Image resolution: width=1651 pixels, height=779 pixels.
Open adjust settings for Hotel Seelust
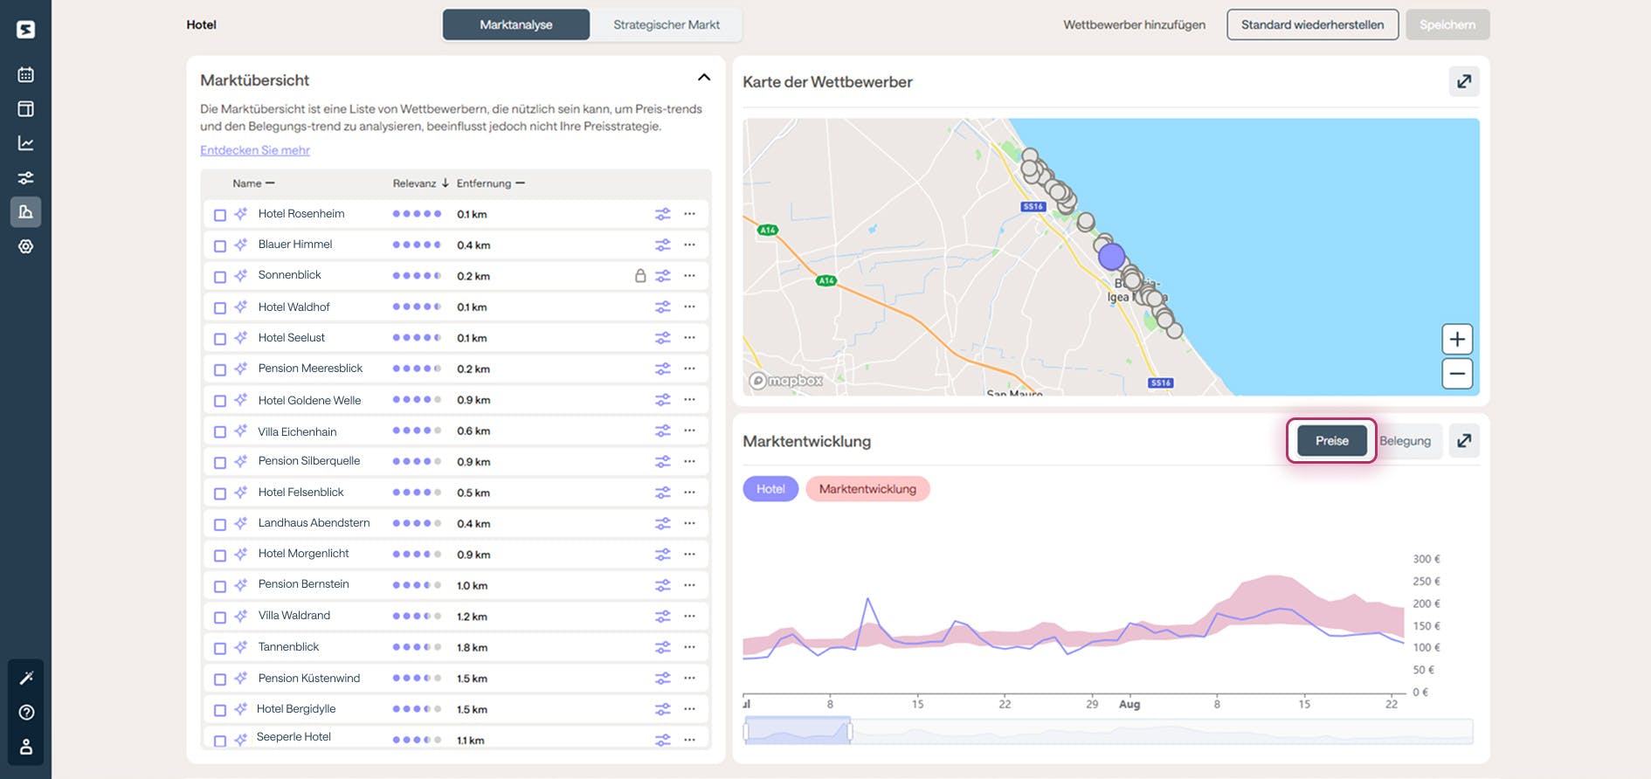click(663, 338)
